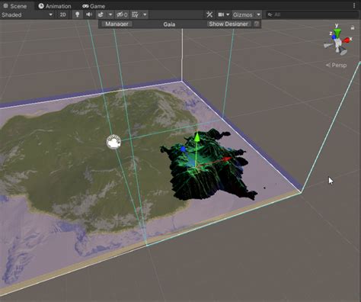Switch to the Scene tab
The image size is (361, 302).
[x=15, y=6]
